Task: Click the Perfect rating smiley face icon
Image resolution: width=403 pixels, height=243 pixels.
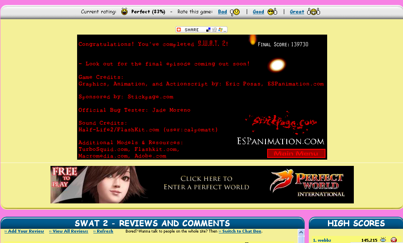Action: click(125, 12)
